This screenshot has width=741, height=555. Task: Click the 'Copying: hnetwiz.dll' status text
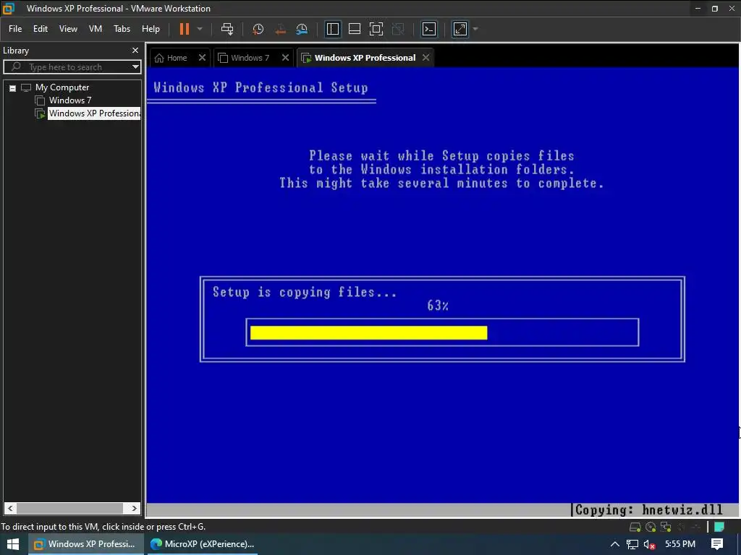[x=649, y=509]
